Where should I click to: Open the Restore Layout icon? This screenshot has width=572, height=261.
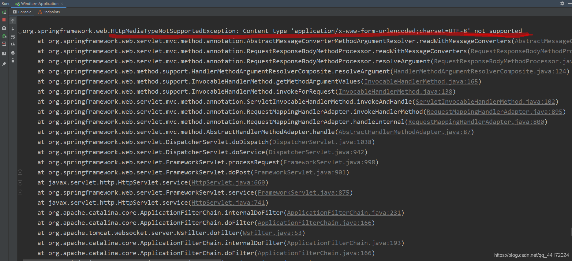[4, 54]
